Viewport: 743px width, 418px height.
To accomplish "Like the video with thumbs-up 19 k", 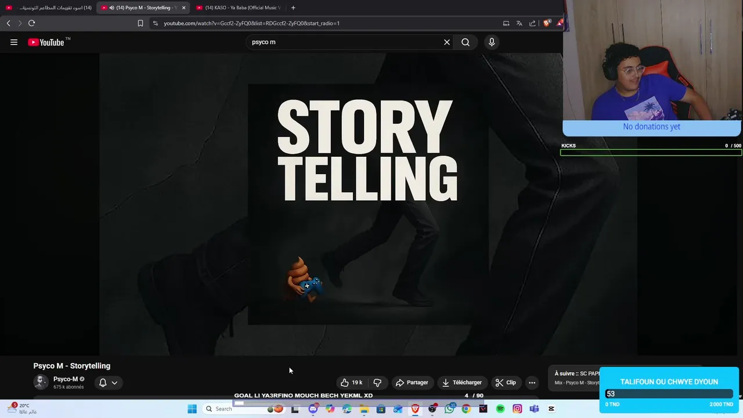I will [x=352, y=383].
